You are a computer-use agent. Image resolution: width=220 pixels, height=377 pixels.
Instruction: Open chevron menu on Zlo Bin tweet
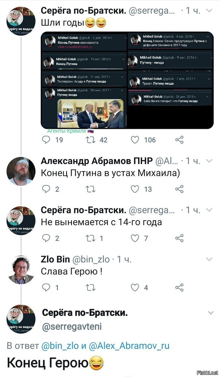coord(210,259)
